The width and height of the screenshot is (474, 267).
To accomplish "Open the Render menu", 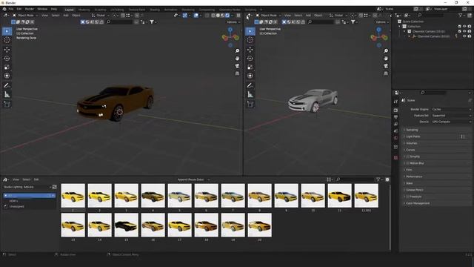I will coord(30,9).
